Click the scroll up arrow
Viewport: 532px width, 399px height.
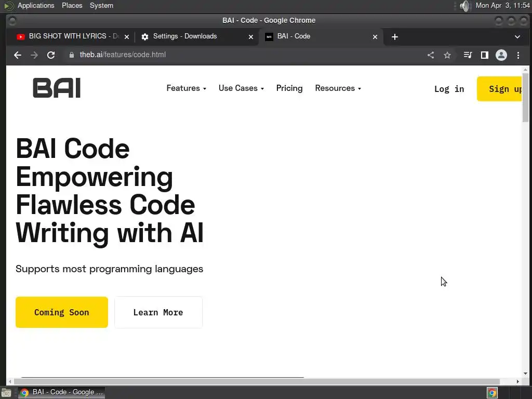click(x=525, y=70)
